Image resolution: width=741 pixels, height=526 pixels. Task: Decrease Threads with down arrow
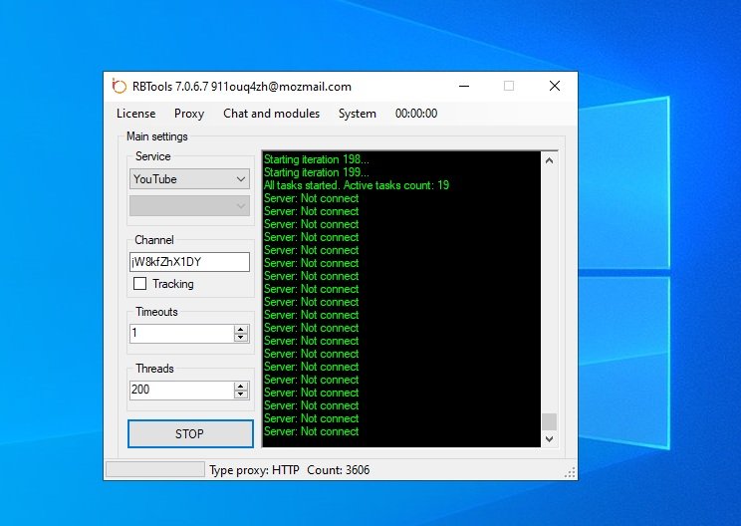240,394
